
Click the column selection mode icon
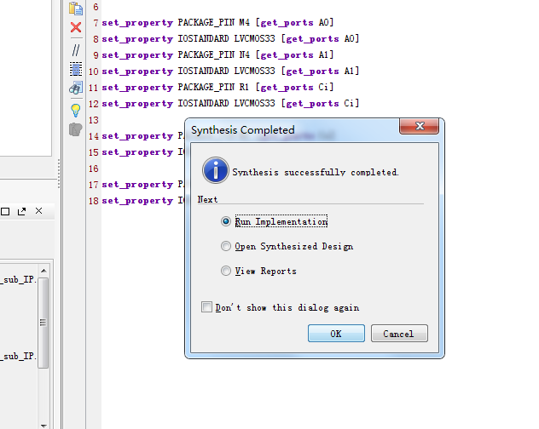[75, 69]
